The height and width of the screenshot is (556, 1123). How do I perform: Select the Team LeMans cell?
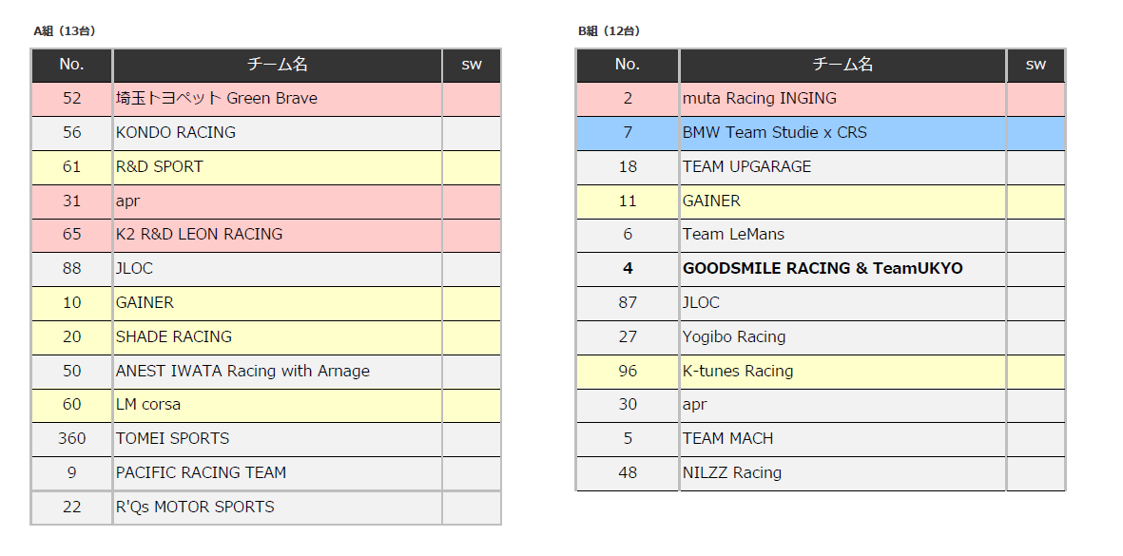734,235
